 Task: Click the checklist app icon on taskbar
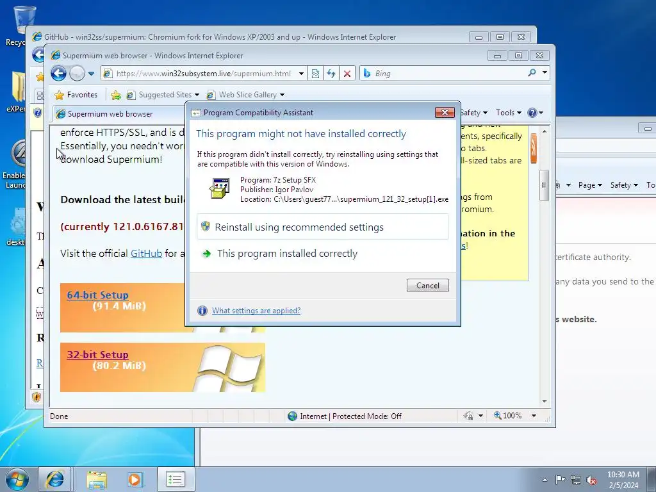pos(176,479)
